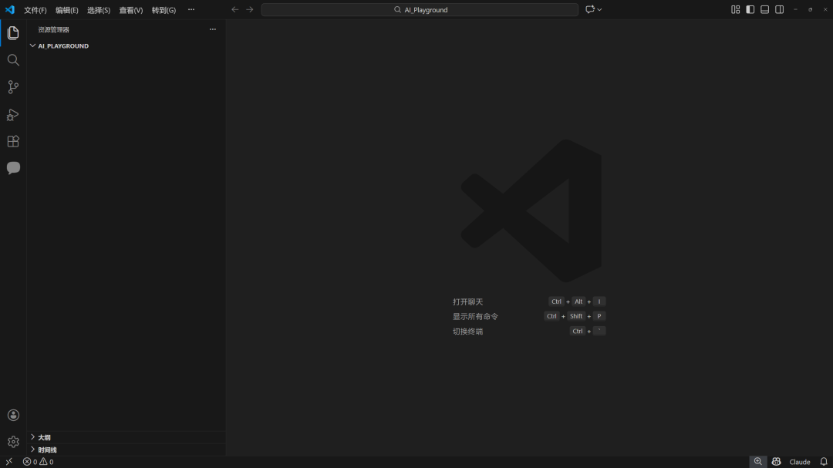Open the Manage settings gear

coord(13,442)
